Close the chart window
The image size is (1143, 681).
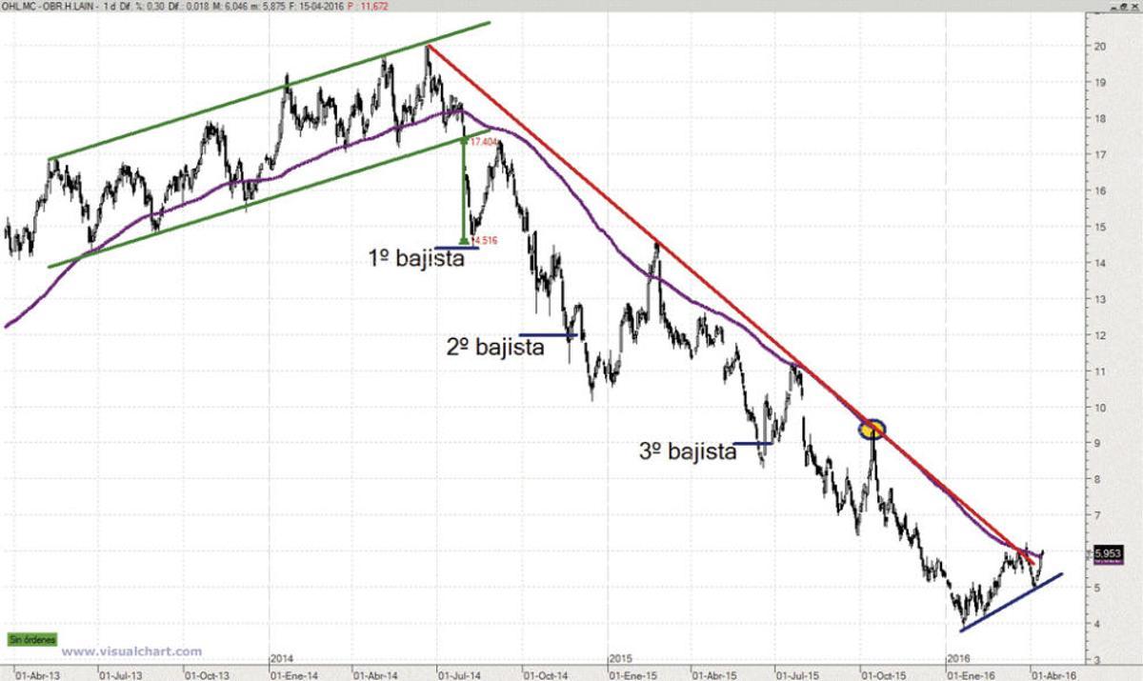(x=1133, y=7)
